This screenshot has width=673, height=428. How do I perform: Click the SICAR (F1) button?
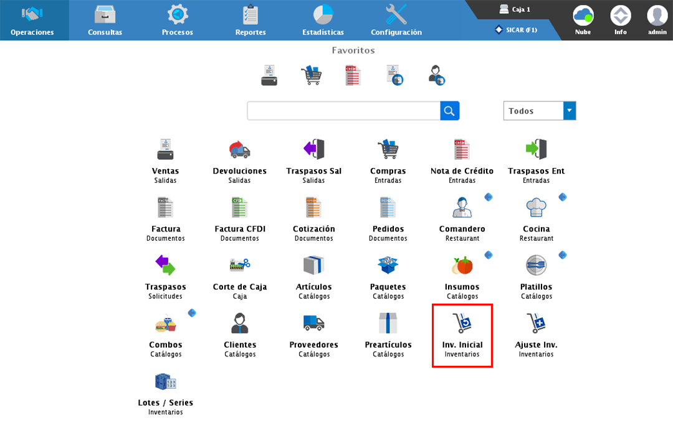tap(515, 30)
